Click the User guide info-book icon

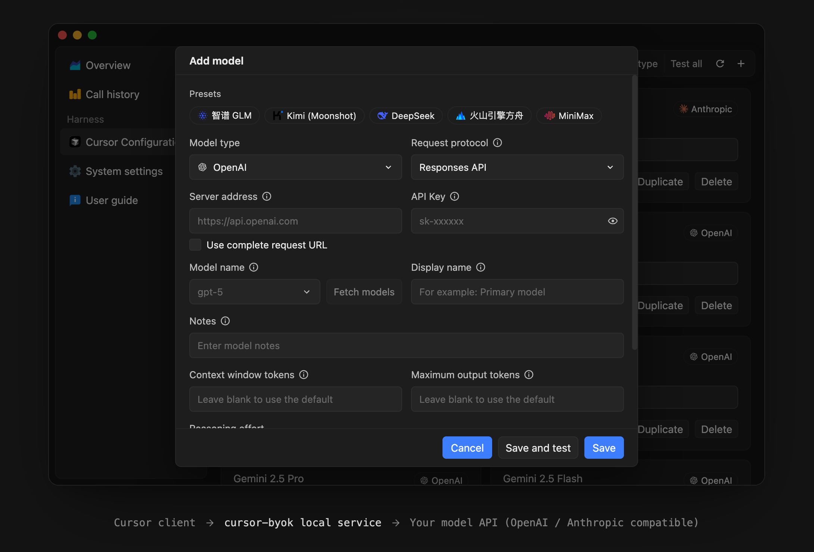tap(75, 200)
